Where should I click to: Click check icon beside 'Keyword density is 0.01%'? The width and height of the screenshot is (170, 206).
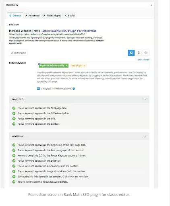pyautogui.click(x=14, y=156)
